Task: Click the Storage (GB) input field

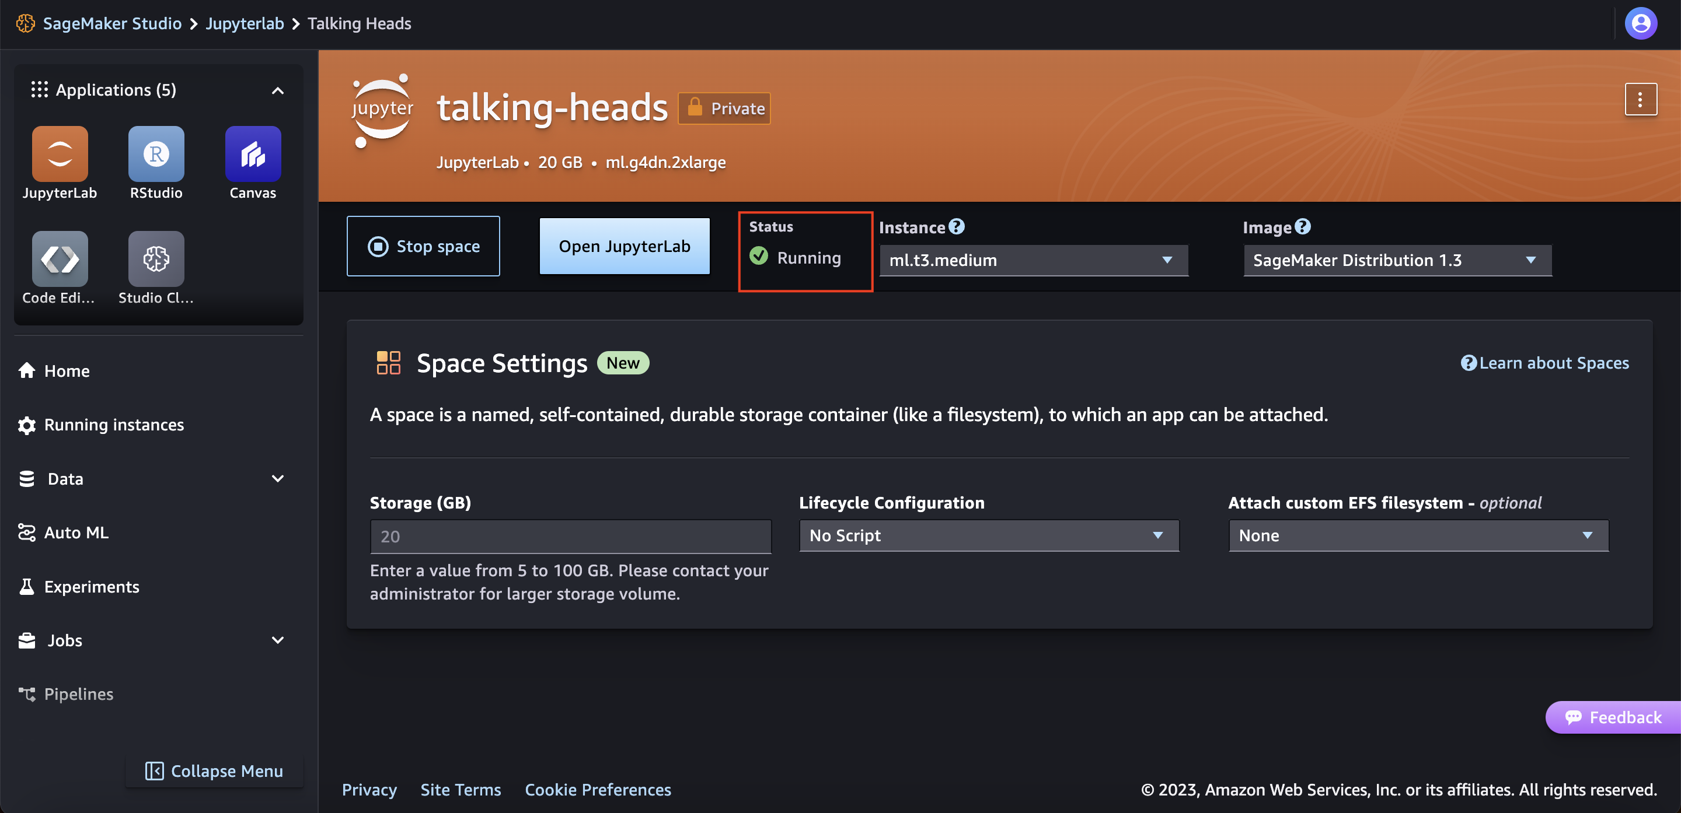Action: (570, 536)
